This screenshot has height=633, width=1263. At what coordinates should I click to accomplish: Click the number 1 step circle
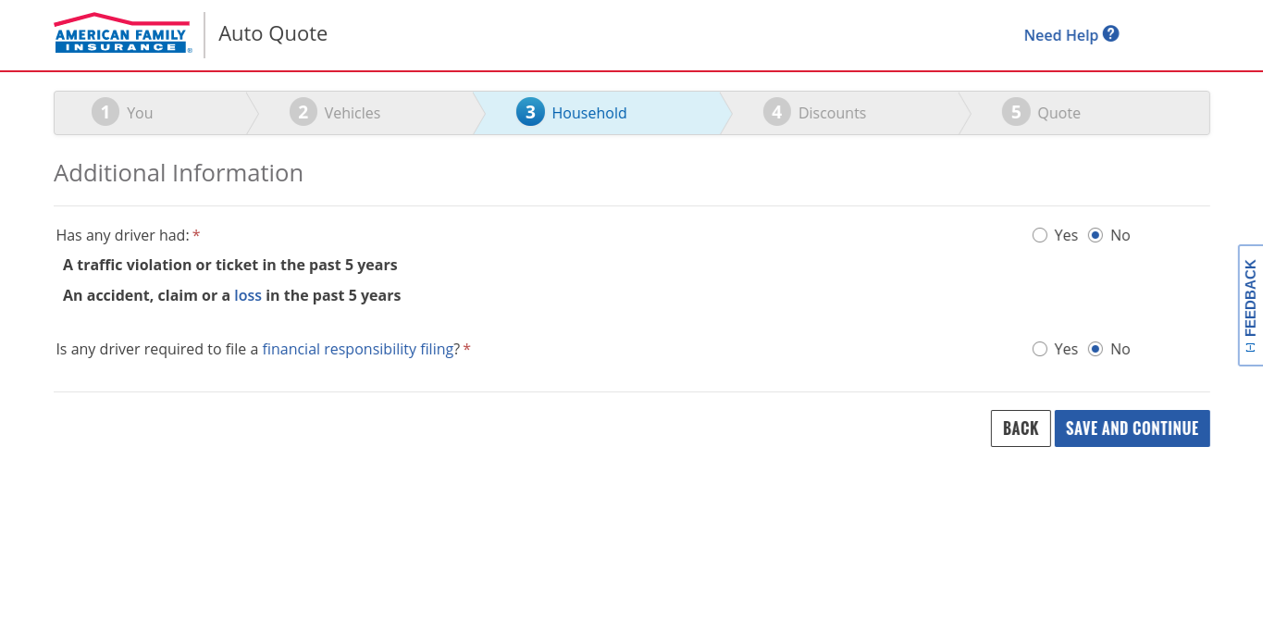[105, 113]
